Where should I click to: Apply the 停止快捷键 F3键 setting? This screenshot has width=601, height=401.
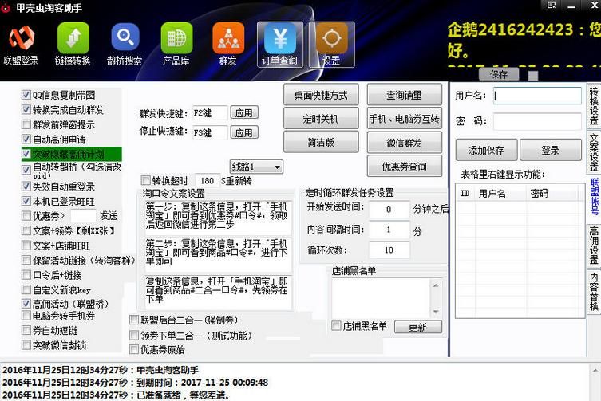244,132
